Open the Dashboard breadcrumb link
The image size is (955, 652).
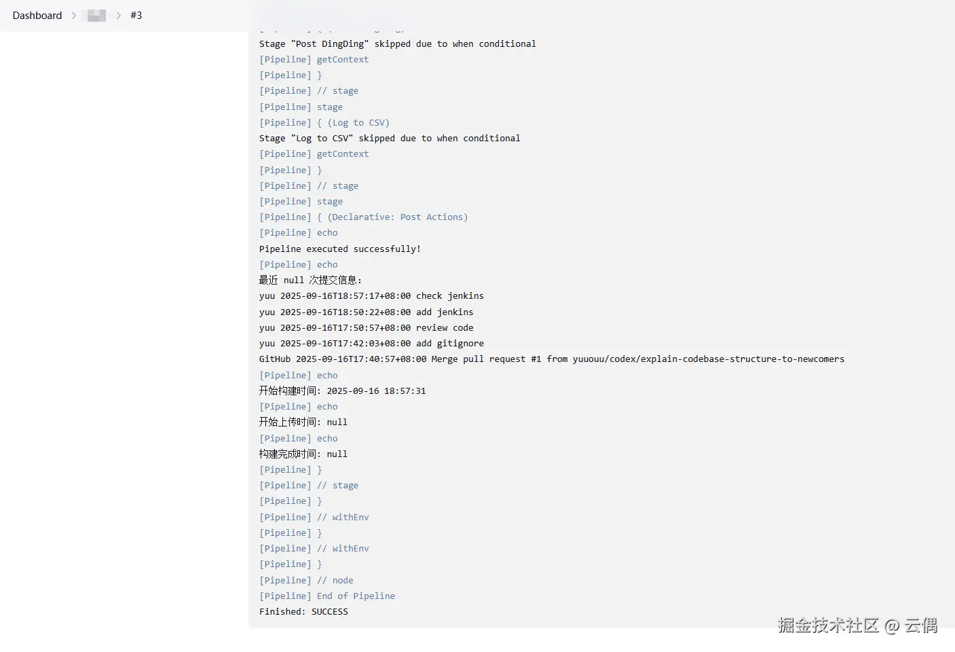37,15
